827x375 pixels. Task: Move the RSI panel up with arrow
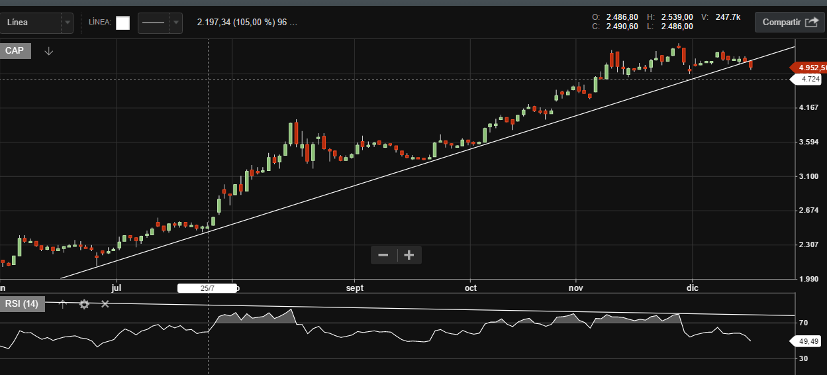click(x=63, y=304)
